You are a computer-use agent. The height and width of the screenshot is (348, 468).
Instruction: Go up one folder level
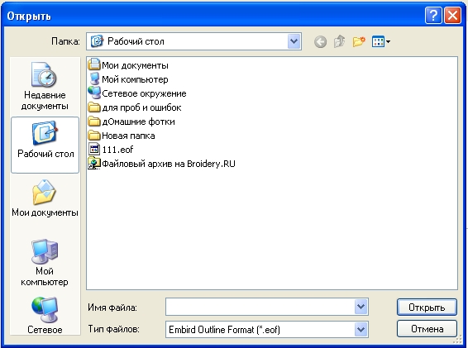click(x=339, y=41)
